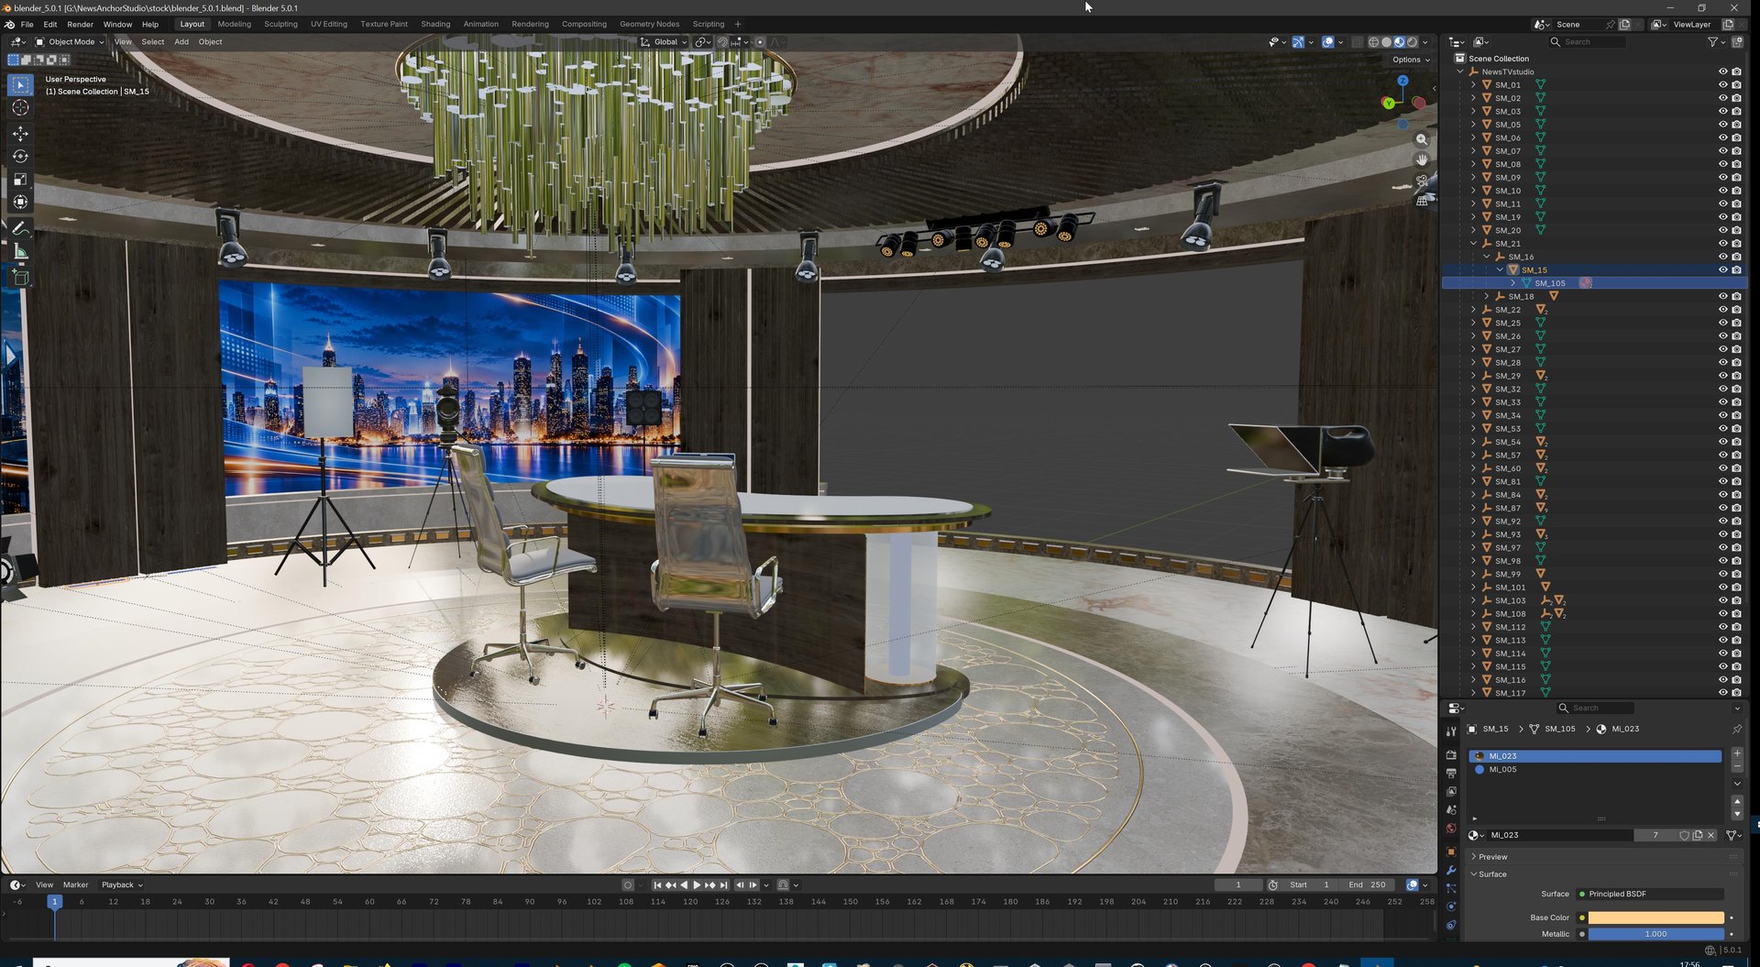The image size is (1760, 967).
Task: Open the Render menu
Action: pos(80,25)
